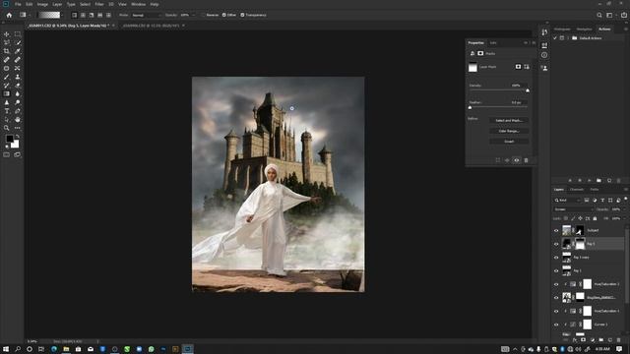The width and height of the screenshot is (630, 354).
Task: Open Search icon at top right
Action: click(599, 15)
